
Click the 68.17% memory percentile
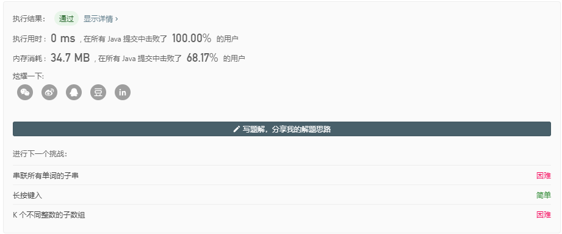click(x=202, y=57)
